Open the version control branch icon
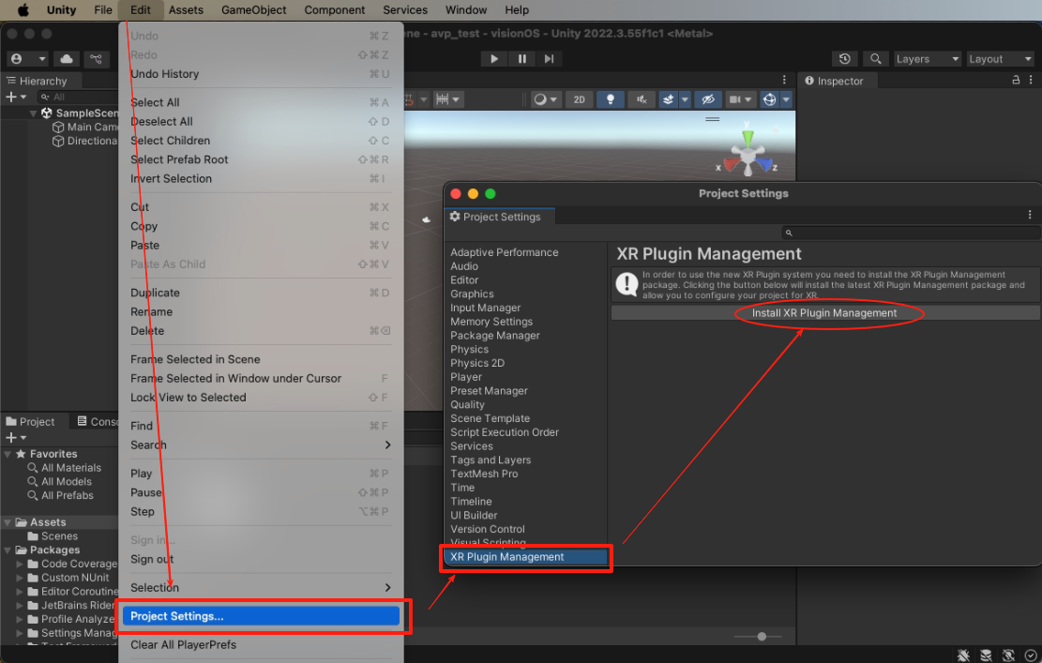This screenshot has width=1042, height=663. tap(96, 58)
